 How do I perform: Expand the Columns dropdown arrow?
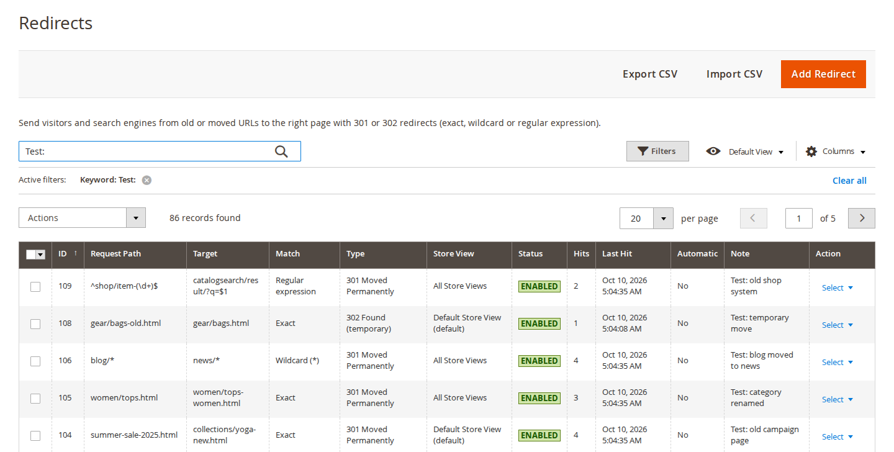863,151
